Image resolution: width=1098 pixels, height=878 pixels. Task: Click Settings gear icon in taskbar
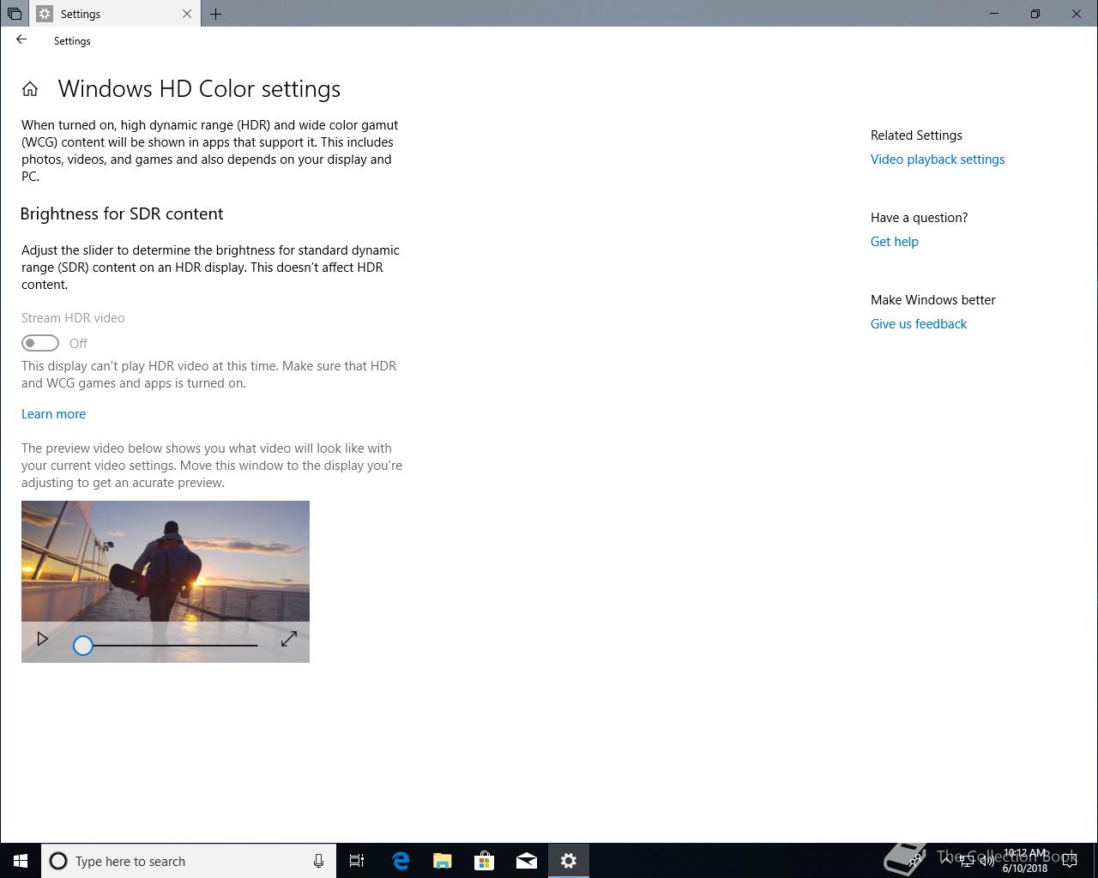[569, 861]
